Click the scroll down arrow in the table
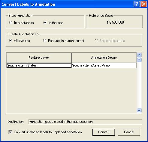The image size is (148, 142). (x=139, y=110)
